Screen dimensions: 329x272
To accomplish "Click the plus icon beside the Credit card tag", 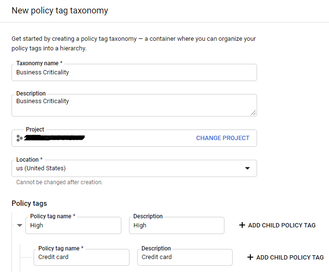I will tap(250, 258).
